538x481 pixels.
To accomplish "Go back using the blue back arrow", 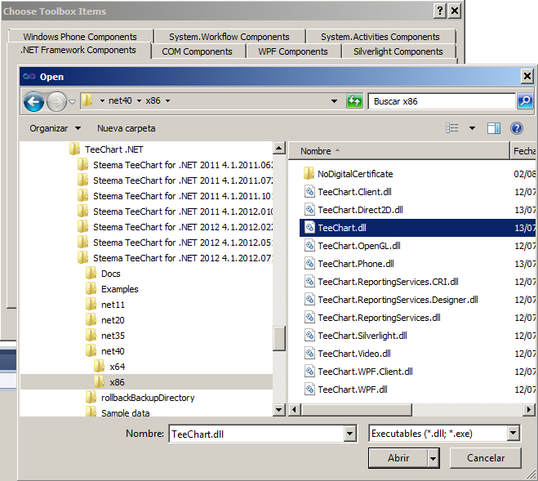I will pyautogui.click(x=33, y=101).
